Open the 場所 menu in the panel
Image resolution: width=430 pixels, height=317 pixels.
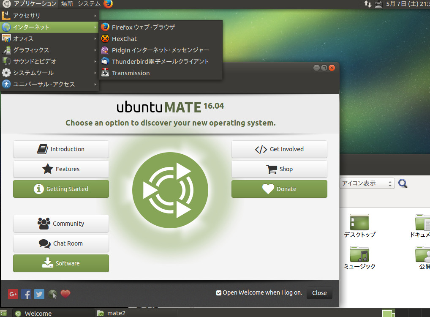point(67,4)
